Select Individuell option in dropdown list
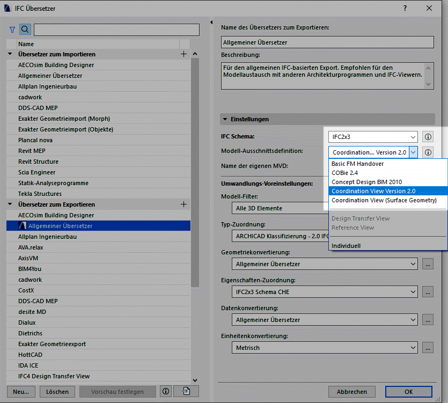 388,246
